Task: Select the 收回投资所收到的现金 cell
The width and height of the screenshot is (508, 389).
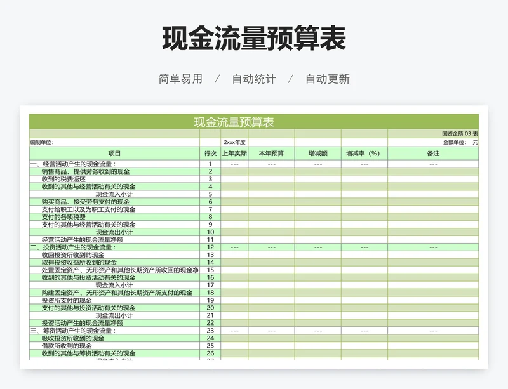Action: pyautogui.click(x=114, y=255)
